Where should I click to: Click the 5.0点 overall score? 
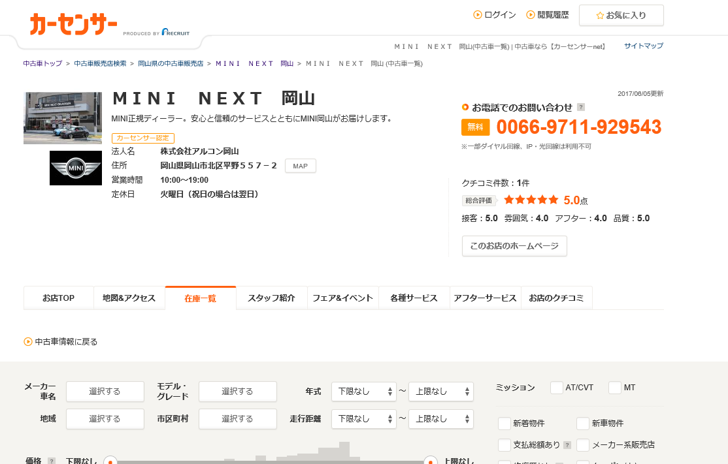pyautogui.click(x=576, y=200)
